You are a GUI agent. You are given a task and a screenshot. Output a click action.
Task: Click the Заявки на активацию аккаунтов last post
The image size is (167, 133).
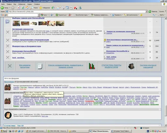click(x=121, y=32)
